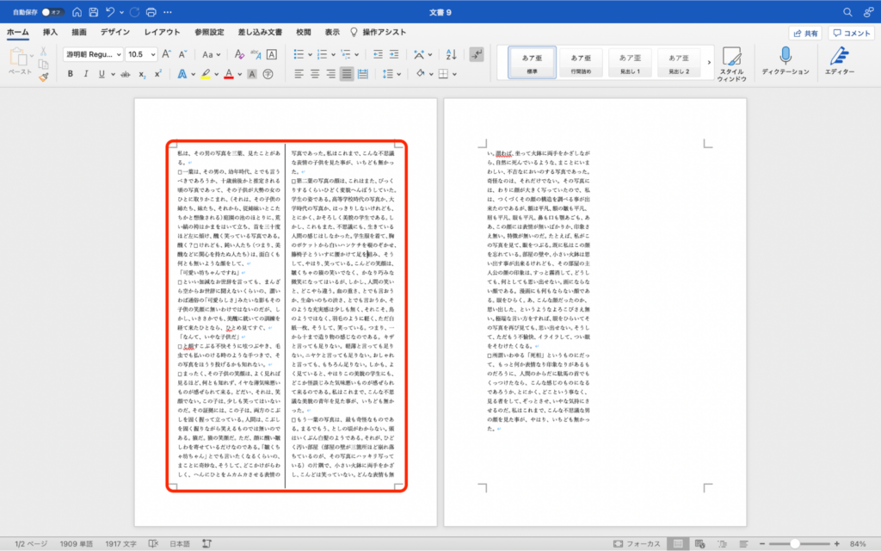Screen dimensions: 881x551
Task: Apply the red font color
Action: [229, 74]
